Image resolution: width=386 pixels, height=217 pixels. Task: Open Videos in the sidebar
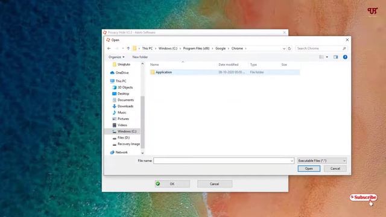point(122,125)
